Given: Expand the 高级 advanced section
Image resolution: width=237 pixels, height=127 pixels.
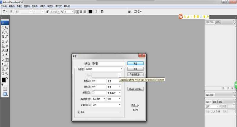Looking at the screenshot, I should click(x=79, y=112).
